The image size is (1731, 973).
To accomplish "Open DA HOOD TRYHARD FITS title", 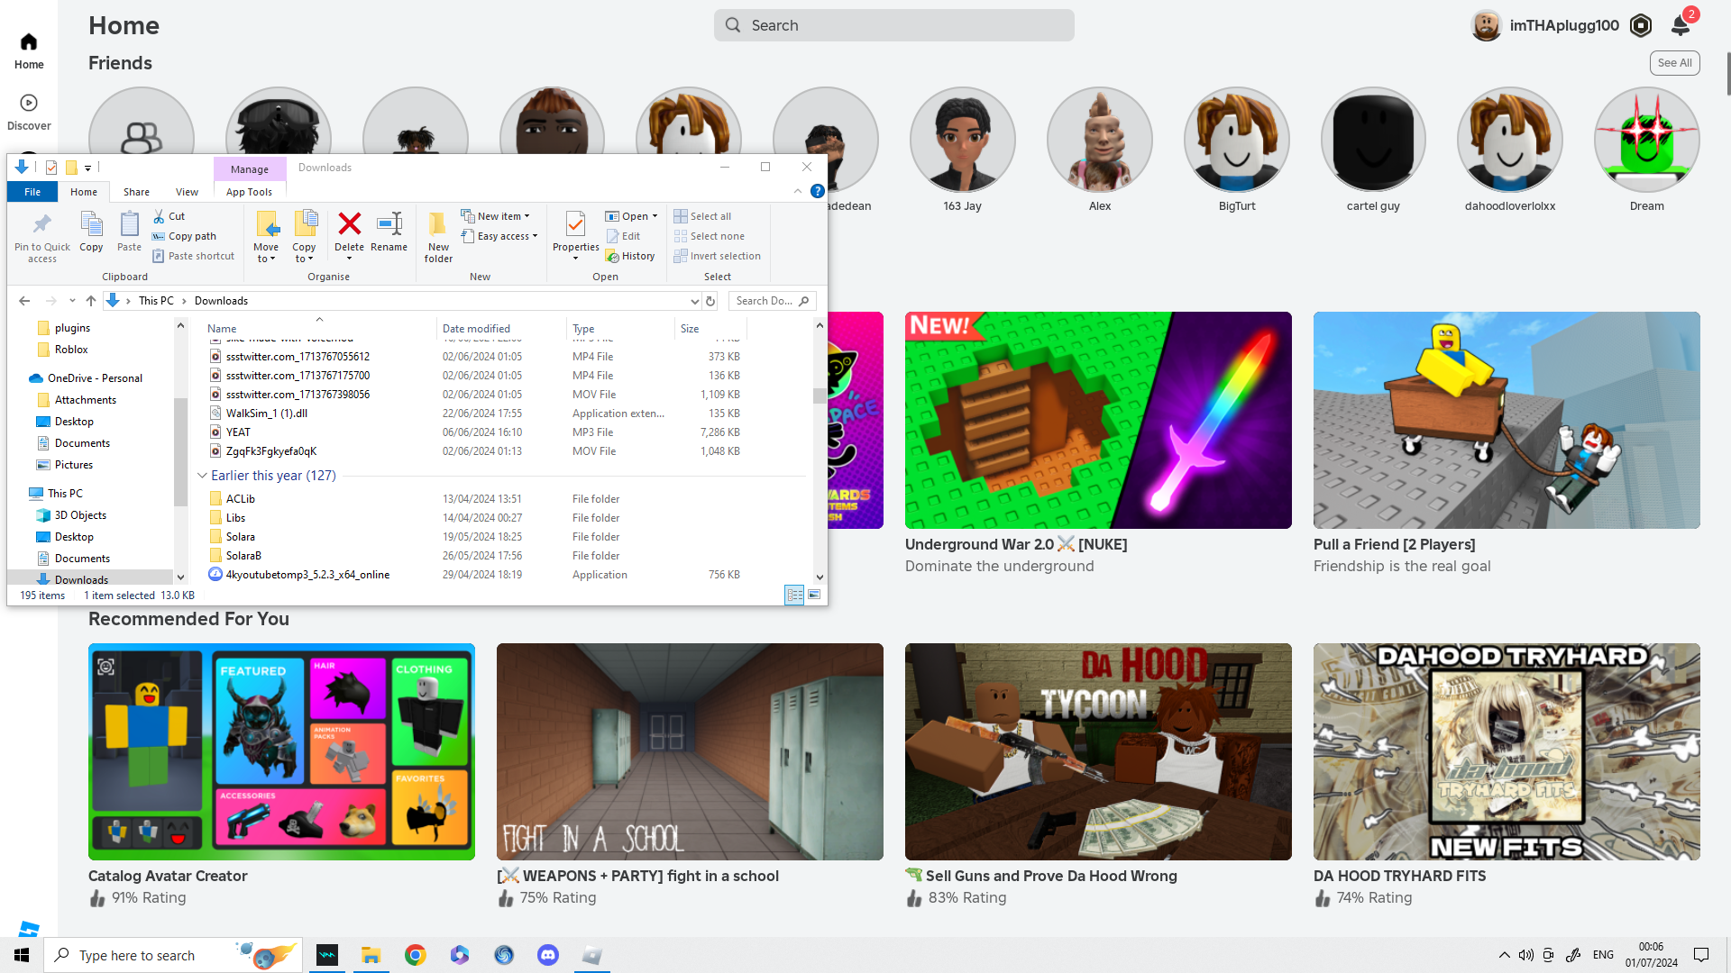I will 1399,876.
